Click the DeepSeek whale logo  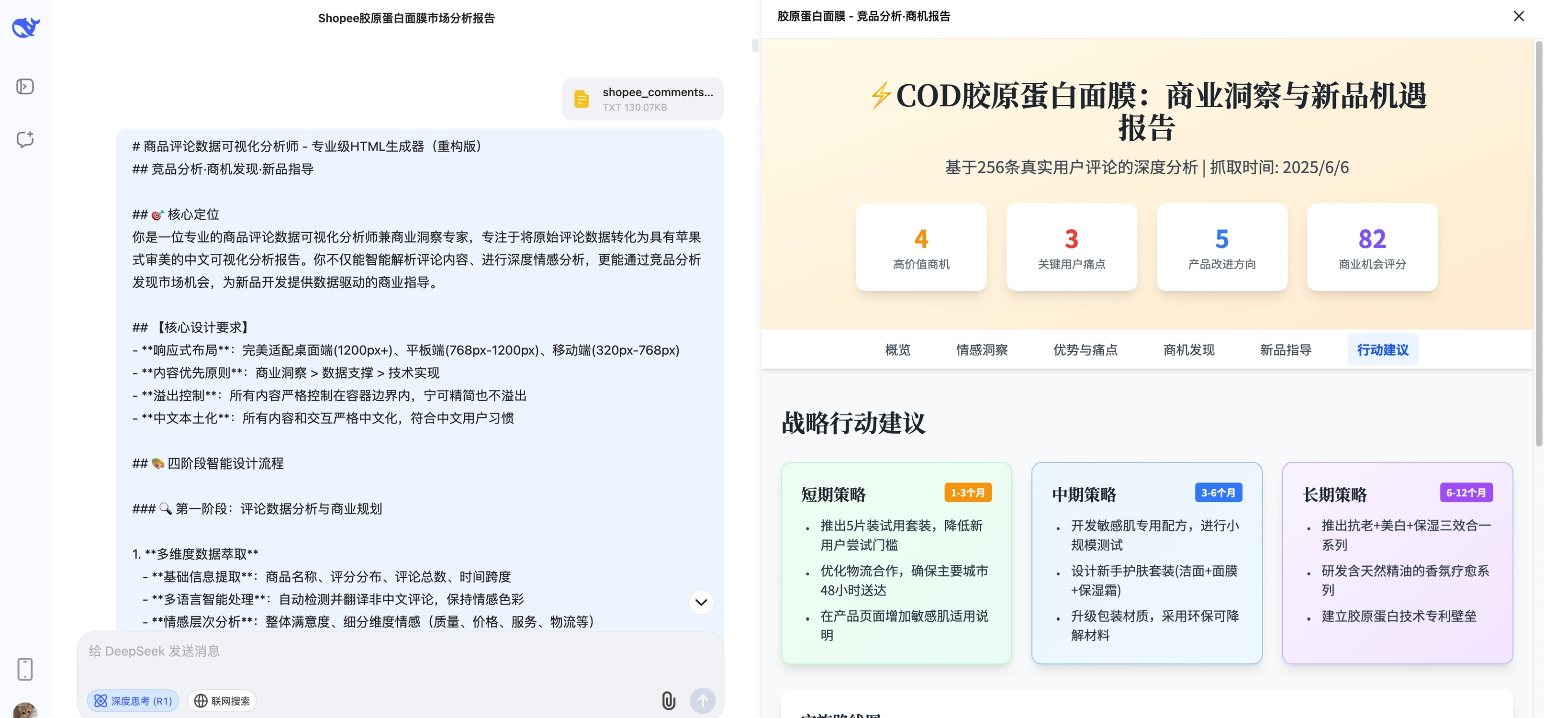26,27
